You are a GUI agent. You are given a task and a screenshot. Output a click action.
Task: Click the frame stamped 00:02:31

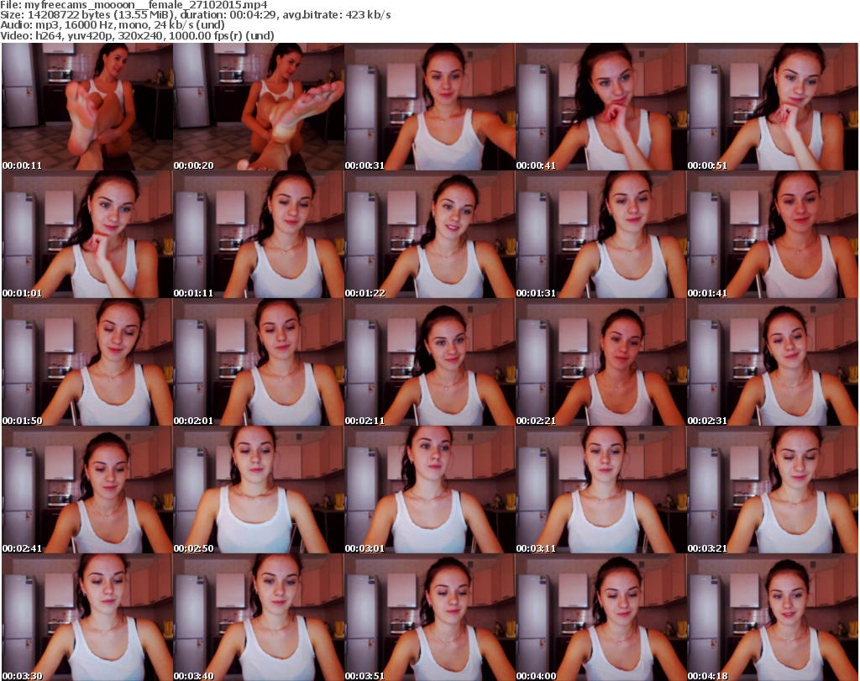point(773,363)
